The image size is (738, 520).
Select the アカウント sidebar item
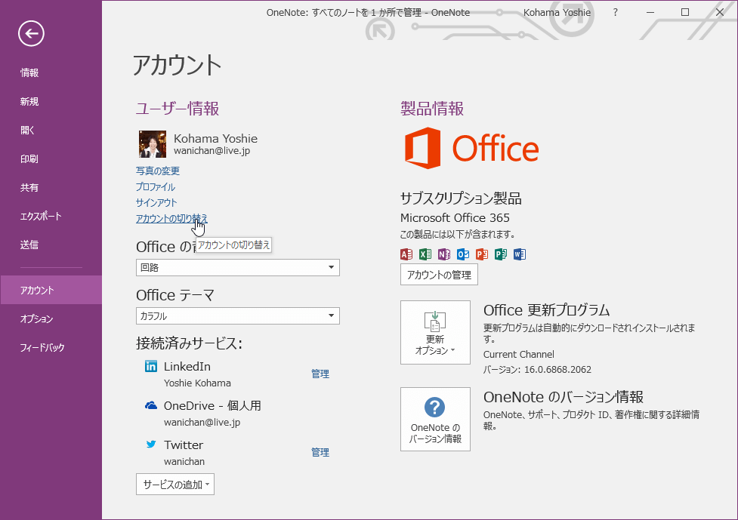[51, 290]
